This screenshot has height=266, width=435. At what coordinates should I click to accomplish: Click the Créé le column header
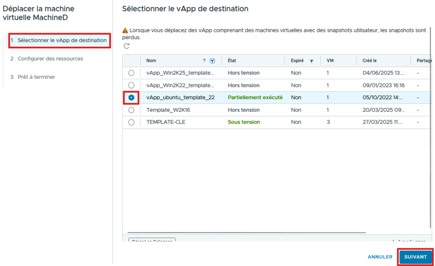pos(370,61)
